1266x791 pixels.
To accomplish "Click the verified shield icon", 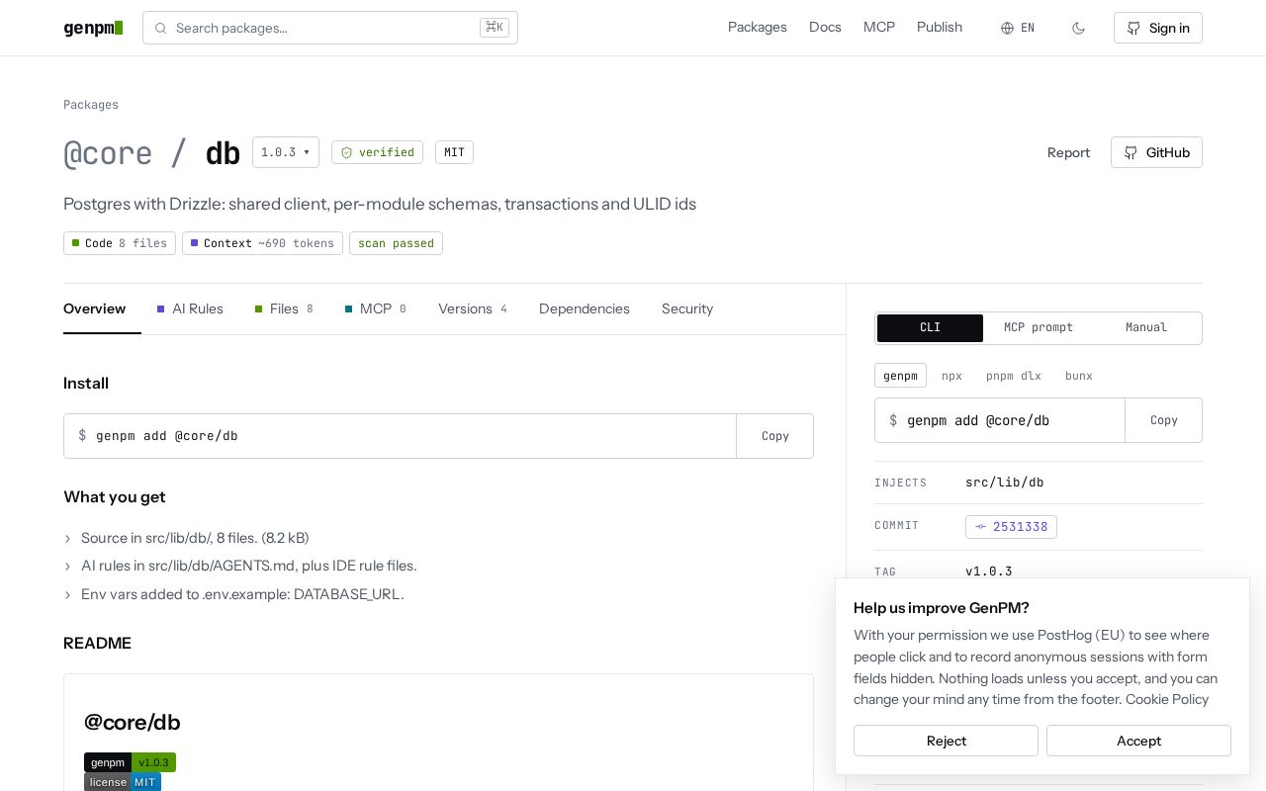I will coord(346,152).
